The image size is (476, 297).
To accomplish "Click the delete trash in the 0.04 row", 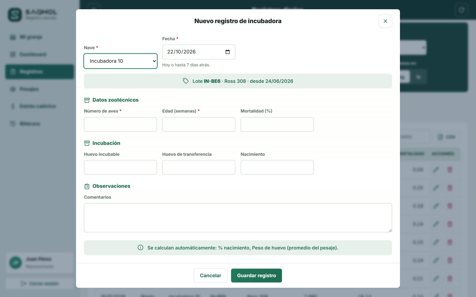I will pyautogui.click(x=450, y=170).
